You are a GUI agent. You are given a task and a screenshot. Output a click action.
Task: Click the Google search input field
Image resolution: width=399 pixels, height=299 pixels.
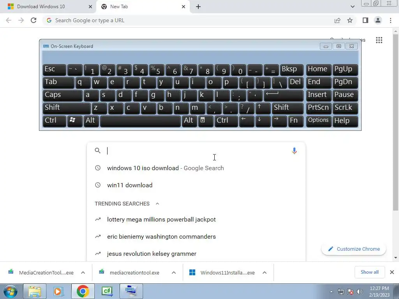click(x=196, y=151)
